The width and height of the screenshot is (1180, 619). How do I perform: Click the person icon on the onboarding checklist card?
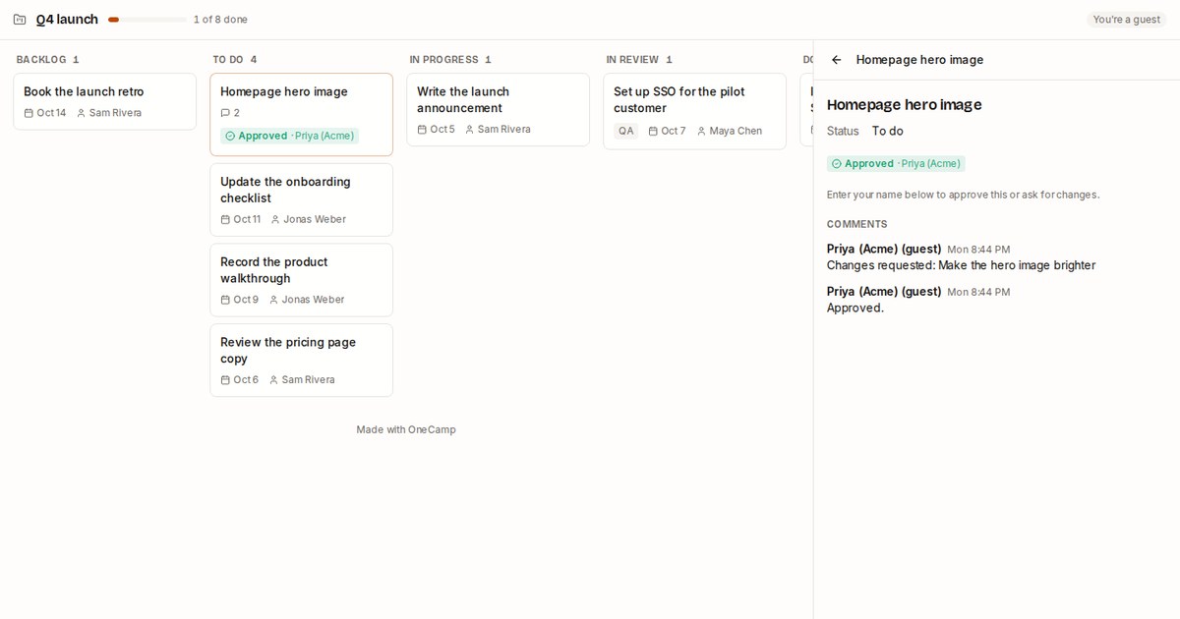(x=276, y=219)
